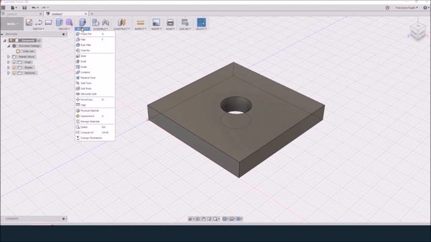Open the CREATE dropdown menu

[x=64, y=29]
